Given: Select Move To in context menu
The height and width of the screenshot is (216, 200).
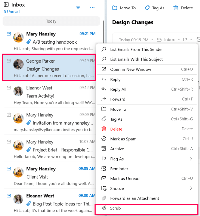Looking at the screenshot, I should 147,109.
